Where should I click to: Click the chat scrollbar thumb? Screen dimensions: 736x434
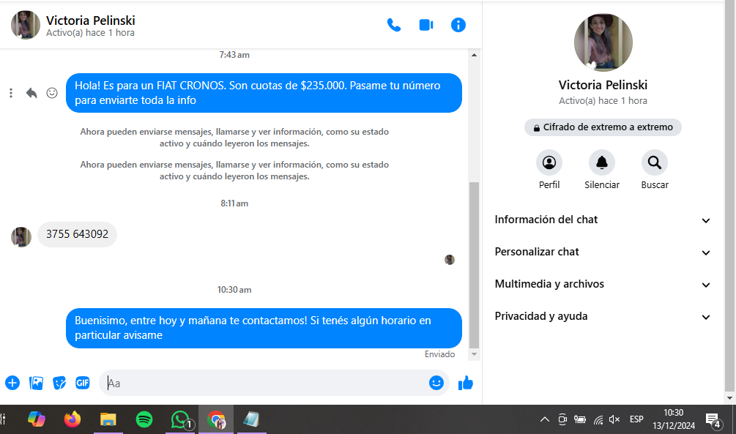click(x=474, y=265)
